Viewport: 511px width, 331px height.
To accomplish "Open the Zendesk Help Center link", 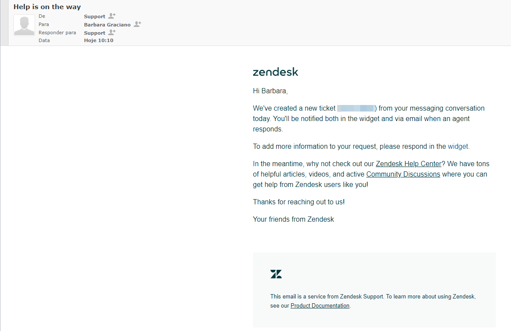I will [408, 164].
